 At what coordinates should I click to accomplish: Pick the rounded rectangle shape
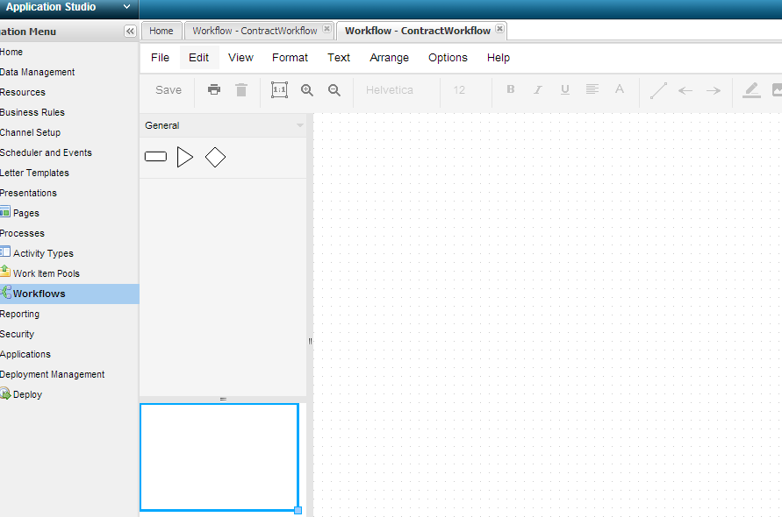155,157
